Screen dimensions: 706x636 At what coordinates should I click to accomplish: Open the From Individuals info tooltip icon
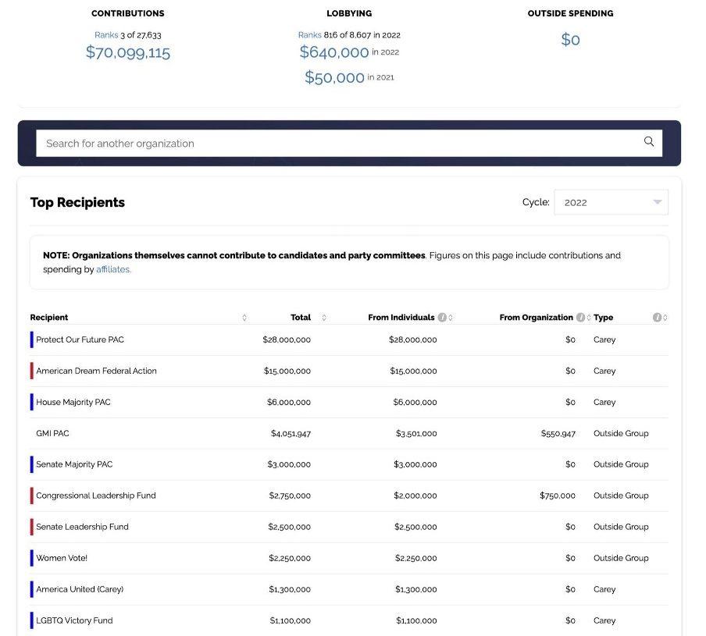point(442,318)
